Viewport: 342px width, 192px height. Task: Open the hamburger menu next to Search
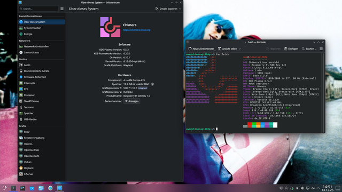tap(62, 9)
